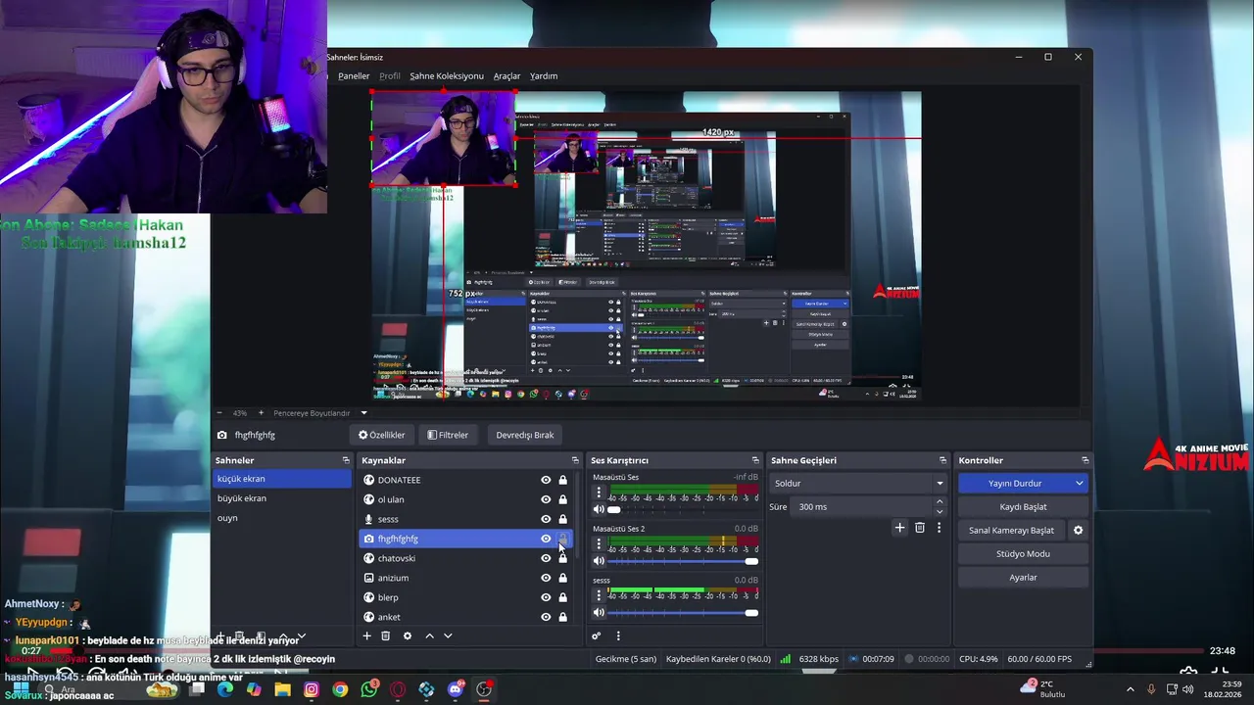Open Instagram from the taskbar
The height and width of the screenshot is (705, 1254).
pyautogui.click(x=312, y=689)
